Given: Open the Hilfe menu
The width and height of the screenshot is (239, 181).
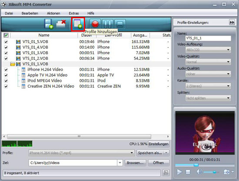Looking at the screenshot, I should (91, 13).
